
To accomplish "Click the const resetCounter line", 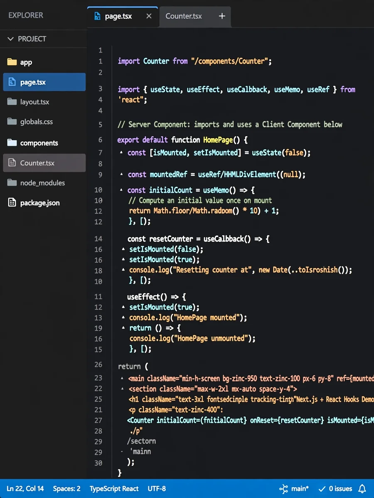I will tap(199, 239).
